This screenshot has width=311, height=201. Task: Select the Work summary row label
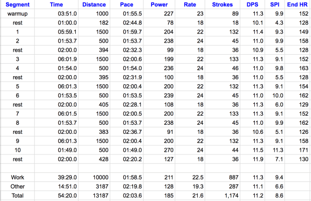(x=18, y=177)
